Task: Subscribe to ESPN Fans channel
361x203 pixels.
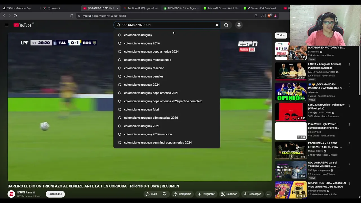Action: pos(55,194)
